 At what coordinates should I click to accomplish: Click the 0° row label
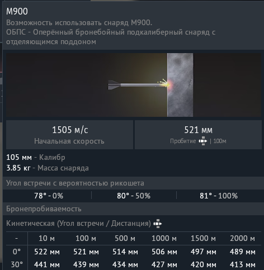click(x=17, y=252)
